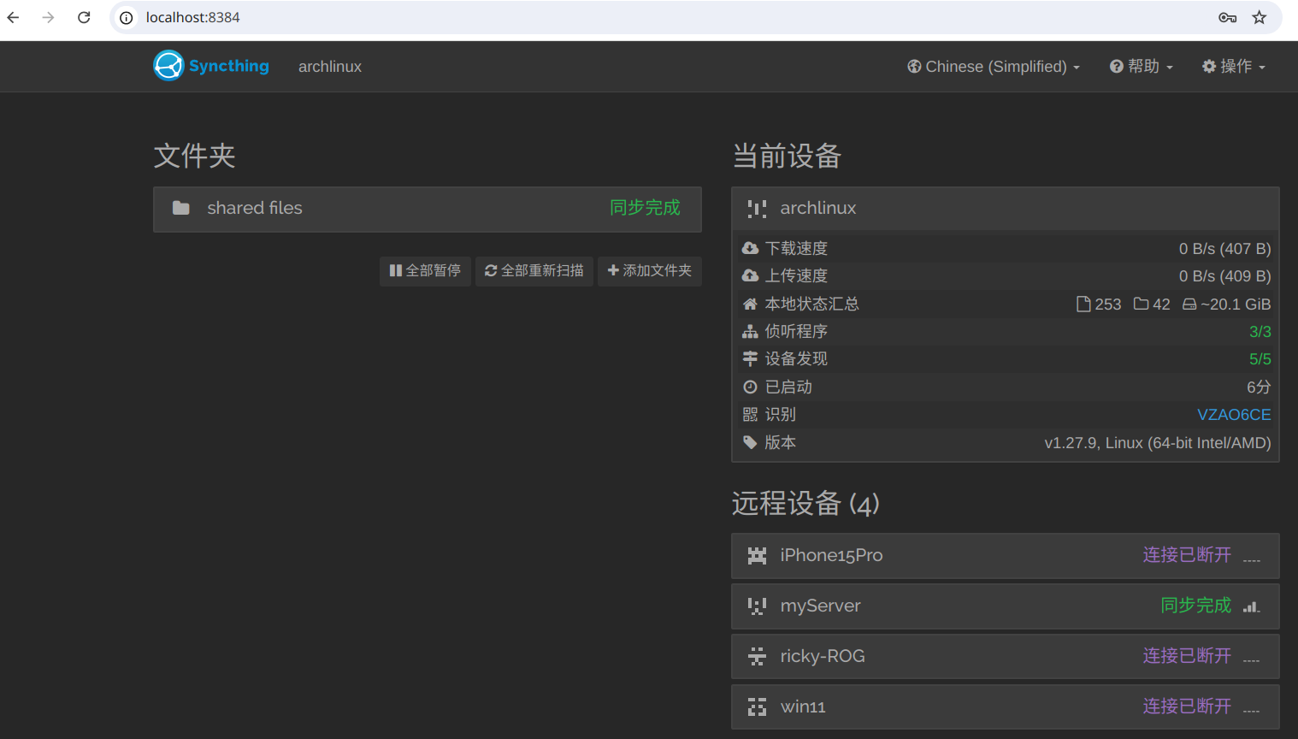The image size is (1298, 739).
Task: Bookmark this page with the star icon
Action: coord(1259,17)
